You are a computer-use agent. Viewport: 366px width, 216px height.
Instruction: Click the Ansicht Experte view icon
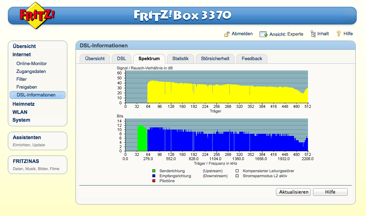click(263, 34)
